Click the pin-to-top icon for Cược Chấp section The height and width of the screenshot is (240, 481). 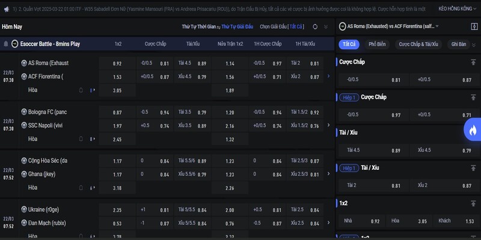[x=473, y=62]
